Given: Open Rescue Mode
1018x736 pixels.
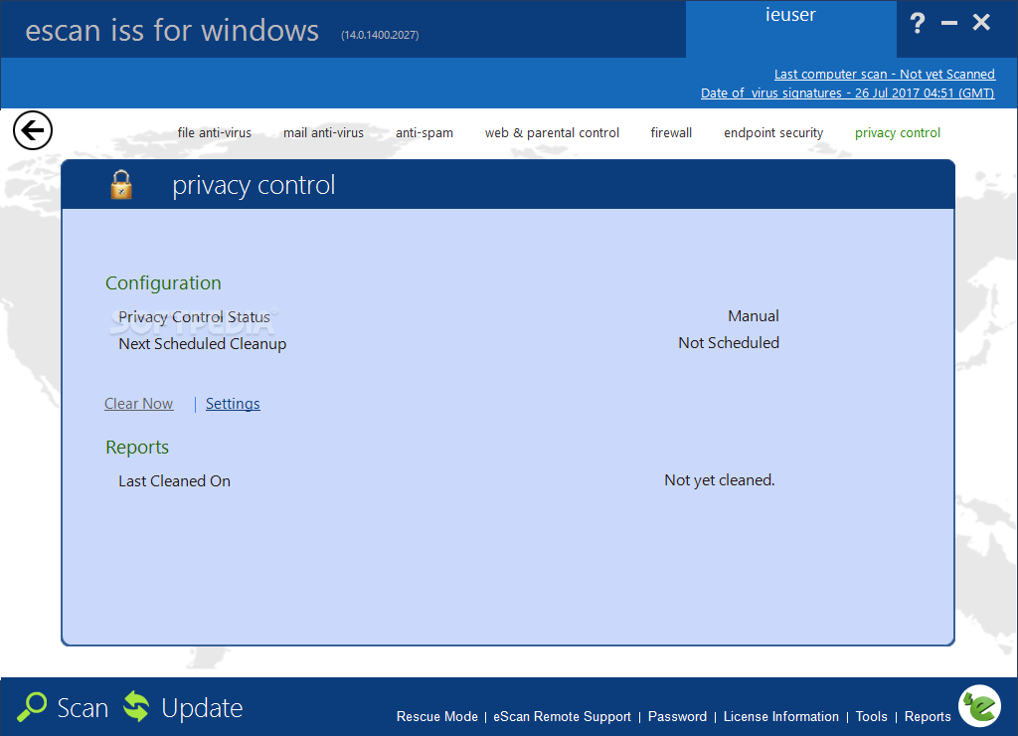Looking at the screenshot, I should [437, 716].
